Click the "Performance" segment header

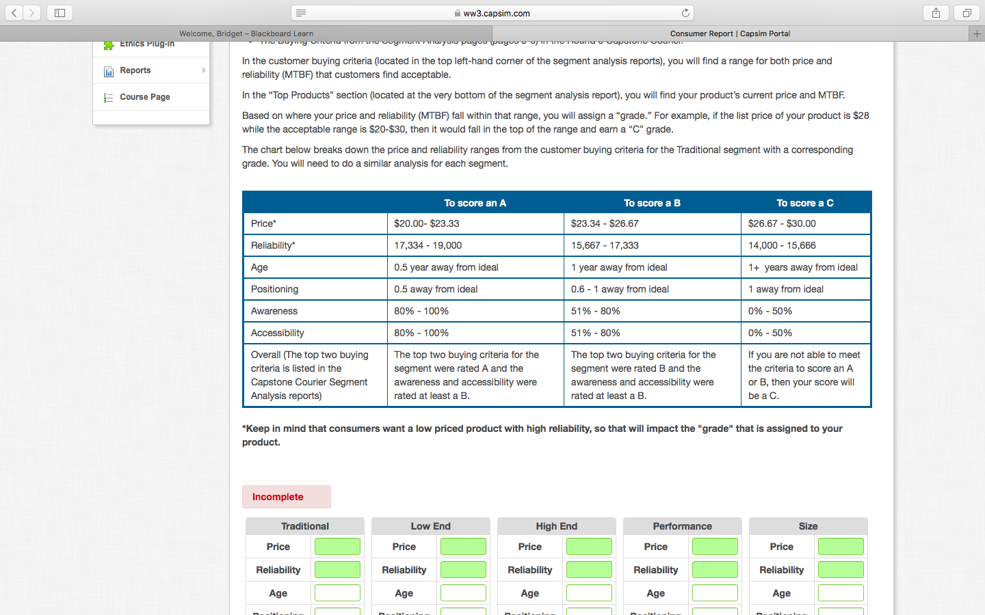coord(683,526)
